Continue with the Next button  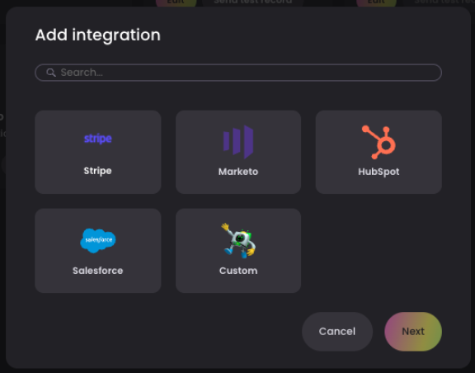(413, 332)
